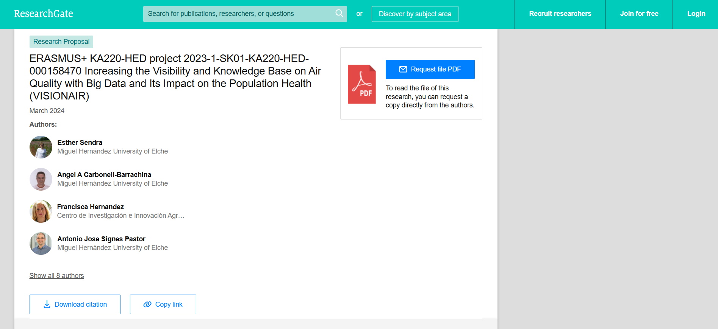Open the ResearchGate home logo
718x329 pixels.
pos(44,14)
